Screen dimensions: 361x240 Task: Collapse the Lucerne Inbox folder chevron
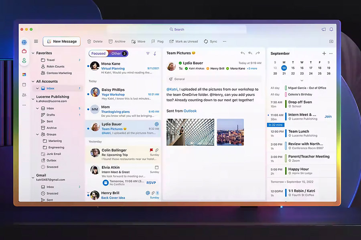[x=37, y=108]
